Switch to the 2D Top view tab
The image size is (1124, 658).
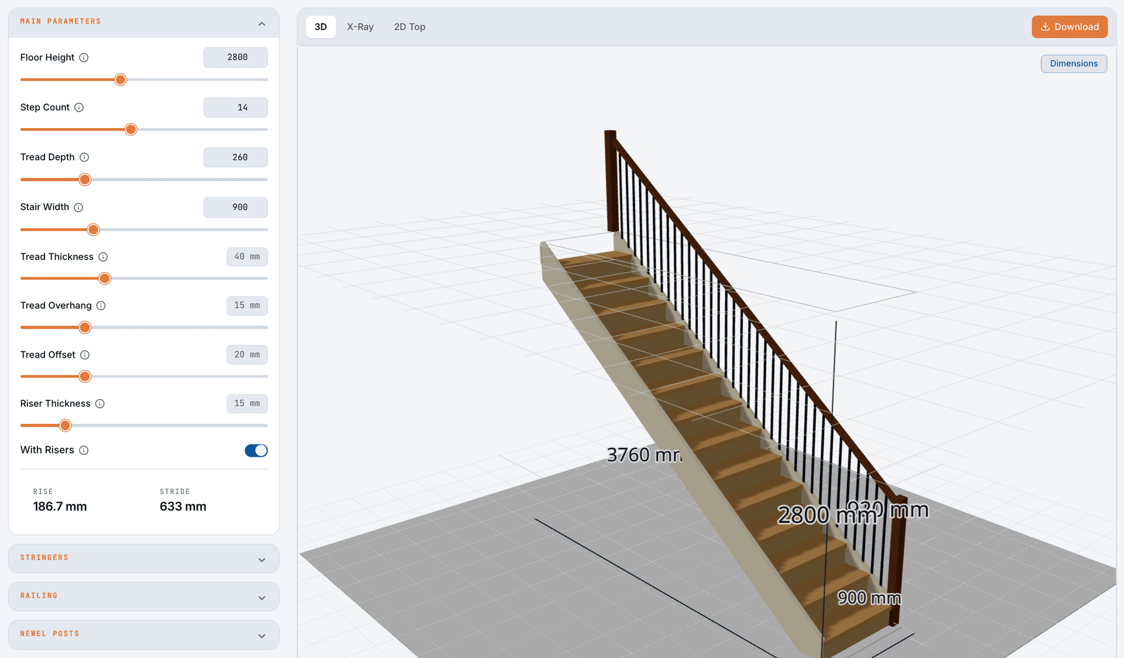[x=410, y=27]
